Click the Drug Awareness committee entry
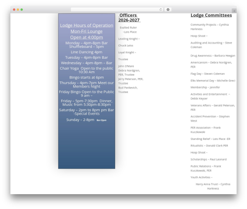The image size is (247, 209). tap(213, 56)
